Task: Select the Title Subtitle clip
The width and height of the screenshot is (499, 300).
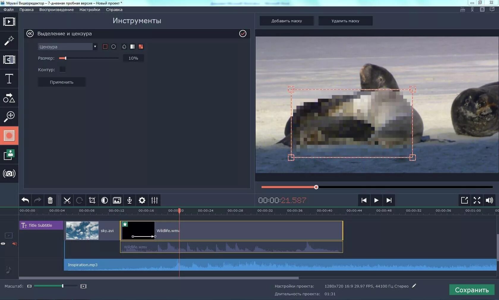Action: [41, 225]
